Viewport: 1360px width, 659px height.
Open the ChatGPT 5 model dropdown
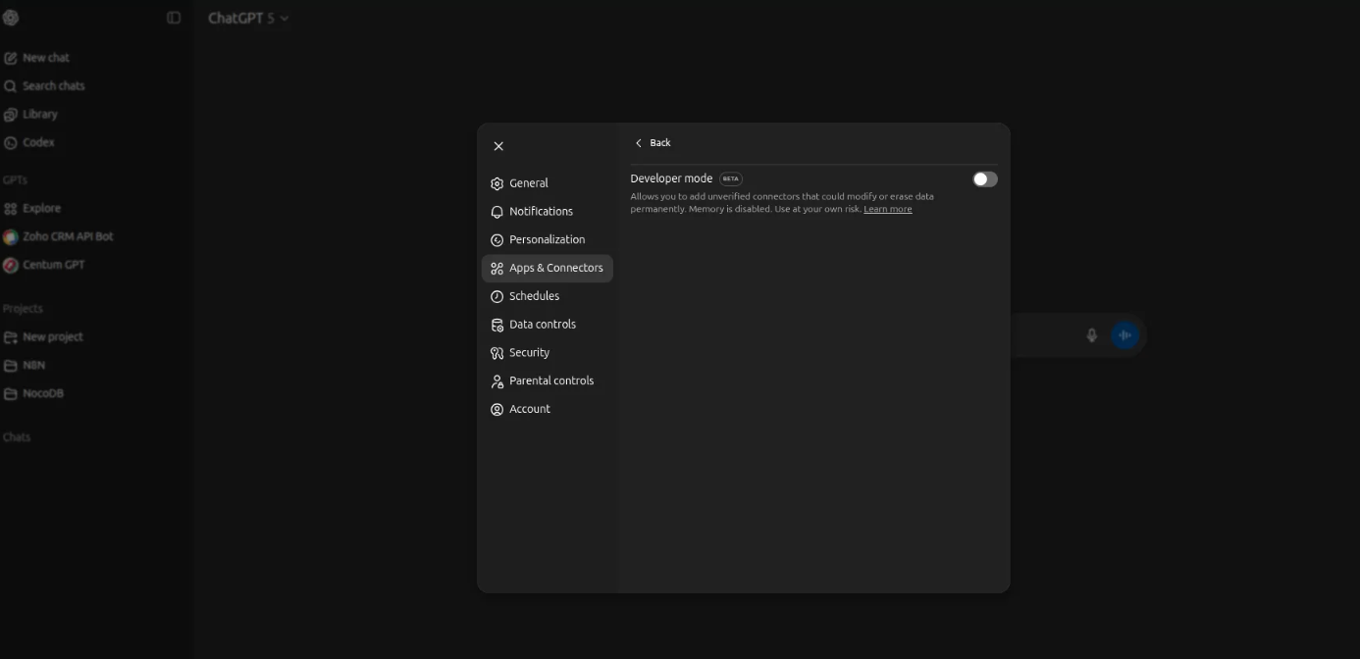248,18
